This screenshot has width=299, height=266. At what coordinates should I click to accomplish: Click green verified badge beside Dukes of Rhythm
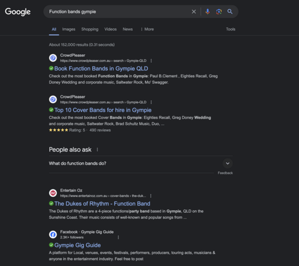point(51,203)
